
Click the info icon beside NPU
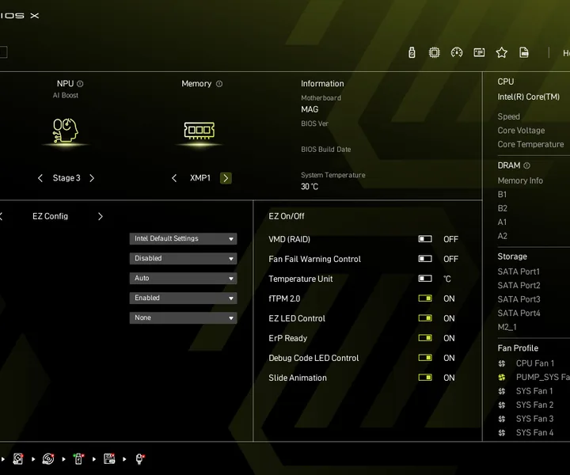click(x=80, y=84)
